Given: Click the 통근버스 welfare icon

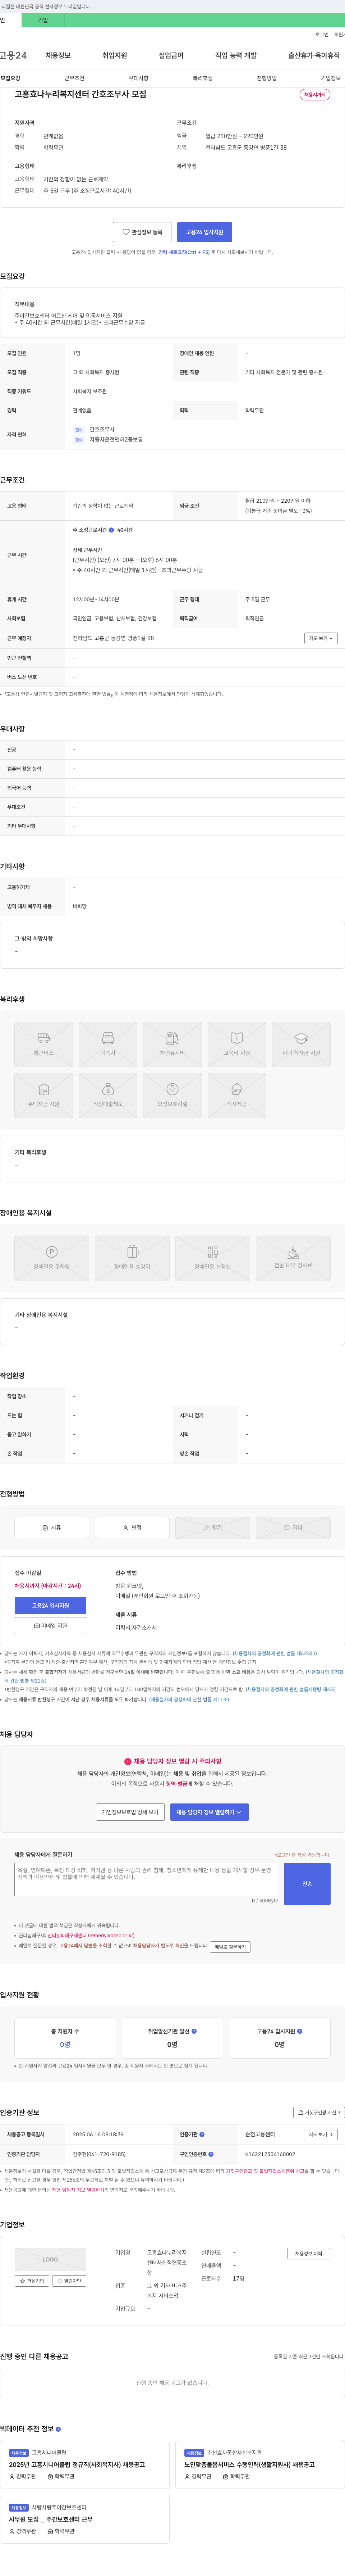Looking at the screenshot, I should (x=44, y=1043).
